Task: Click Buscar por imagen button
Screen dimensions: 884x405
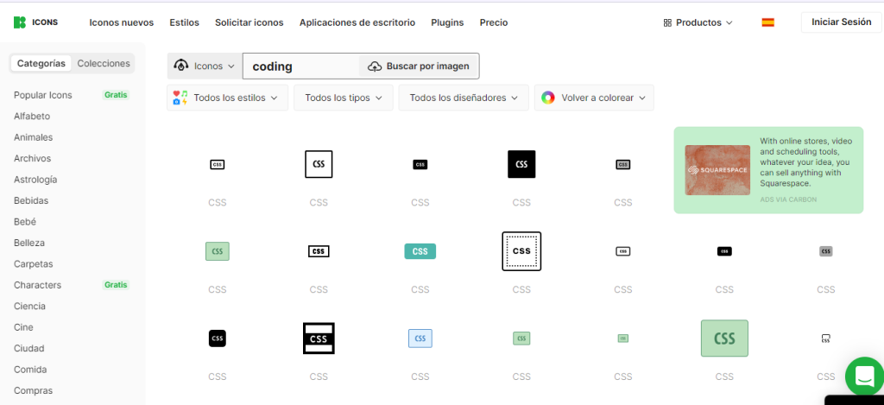Action: click(419, 66)
